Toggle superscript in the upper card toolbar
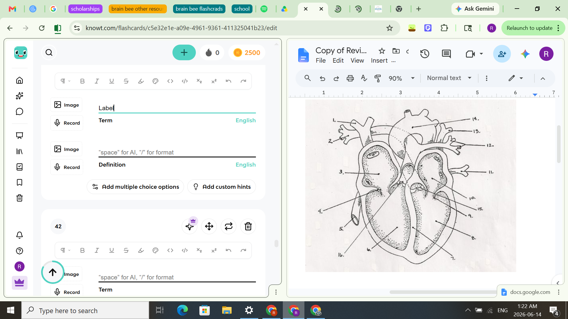 [214, 81]
